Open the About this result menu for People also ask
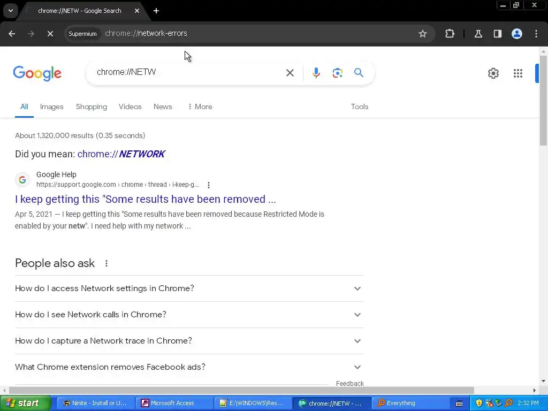 (x=106, y=263)
